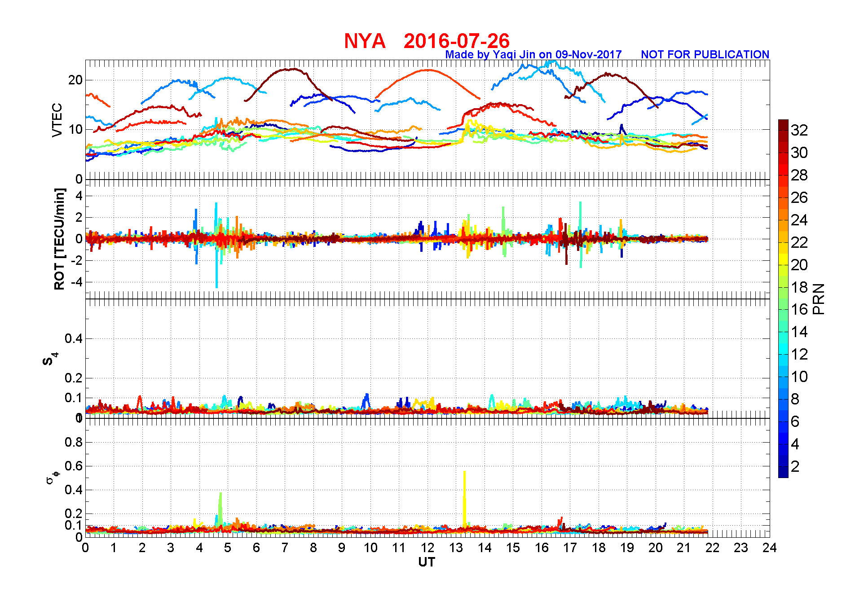This screenshot has height=597, width=855.
Task: Click UT axis tick label 13
Action: (x=456, y=548)
